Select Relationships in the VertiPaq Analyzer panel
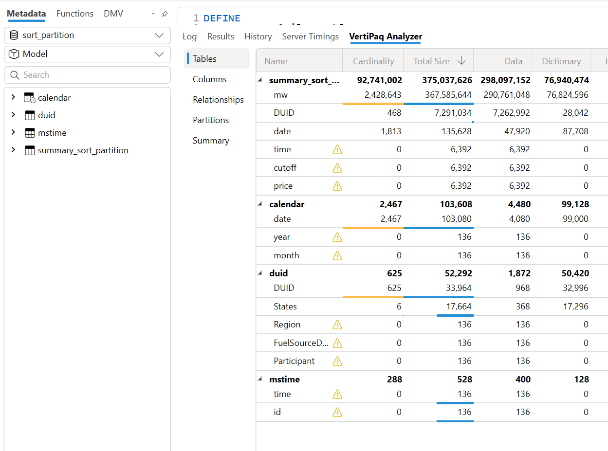The height and width of the screenshot is (451, 608). [x=218, y=99]
